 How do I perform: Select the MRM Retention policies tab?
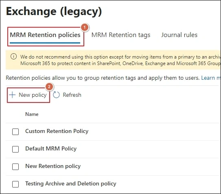tap(45, 35)
